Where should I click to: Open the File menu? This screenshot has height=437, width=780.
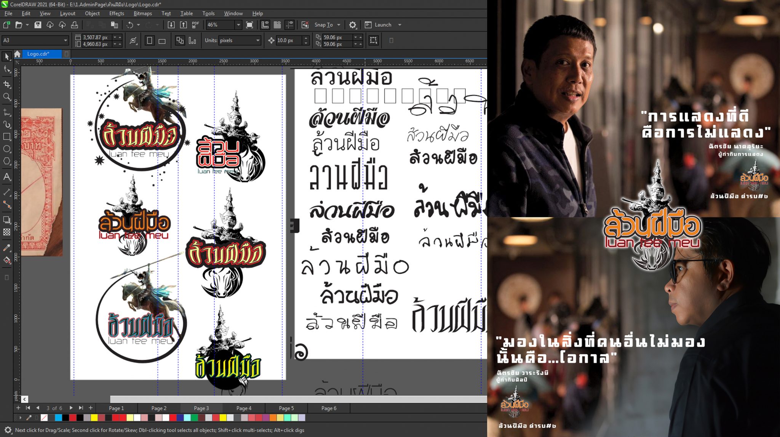tap(8, 13)
